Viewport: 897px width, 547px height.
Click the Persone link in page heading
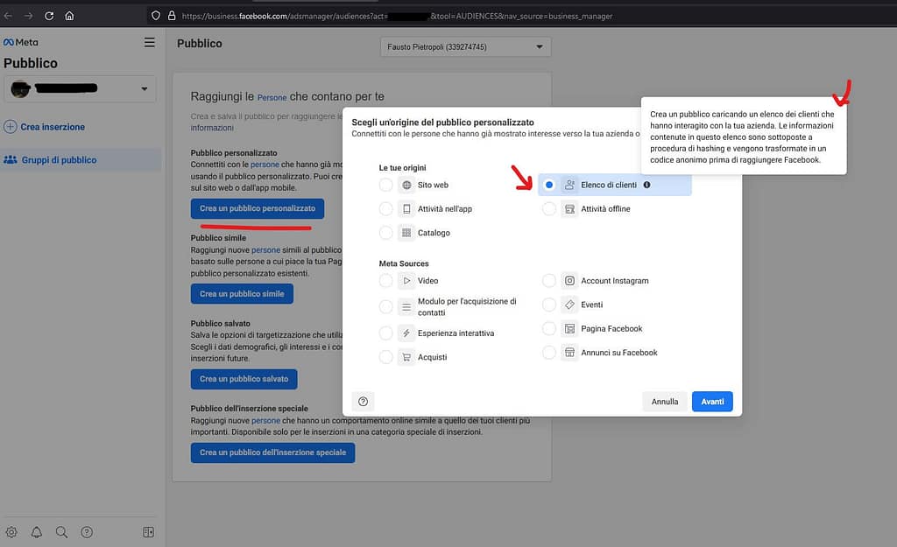[x=272, y=98]
